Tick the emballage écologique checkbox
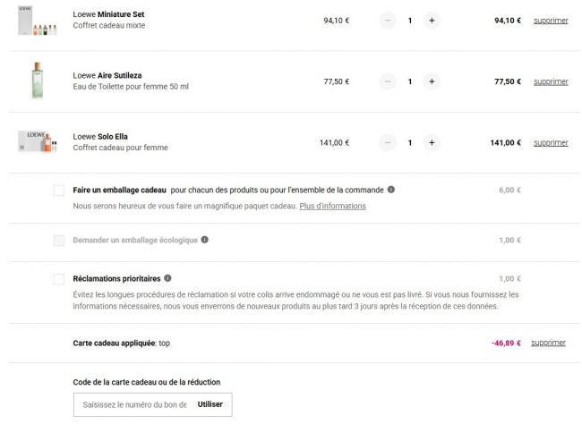Screen dimensions: 582x424 [59, 241]
